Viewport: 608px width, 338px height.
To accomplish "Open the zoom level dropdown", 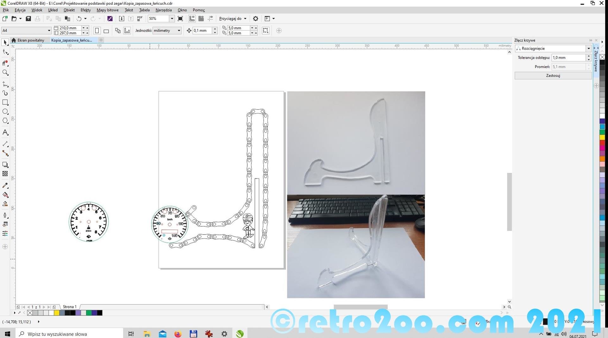I will click(x=172, y=19).
